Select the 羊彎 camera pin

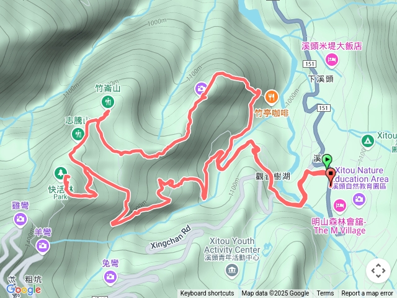(43, 246)
